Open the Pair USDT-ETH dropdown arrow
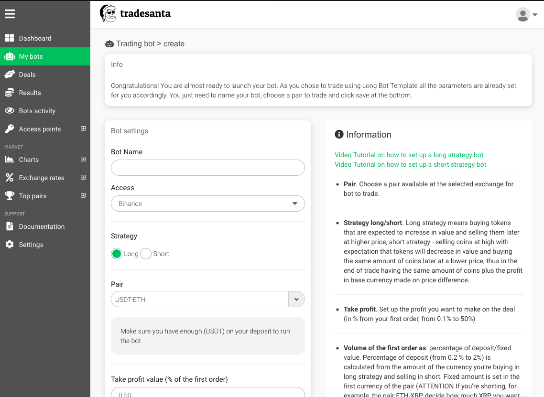 click(x=296, y=300)
